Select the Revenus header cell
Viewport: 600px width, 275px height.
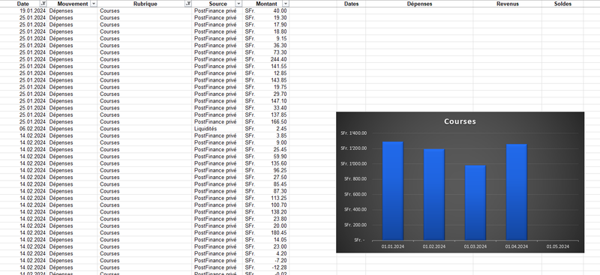pyautogui.click(x=508, y=4)
